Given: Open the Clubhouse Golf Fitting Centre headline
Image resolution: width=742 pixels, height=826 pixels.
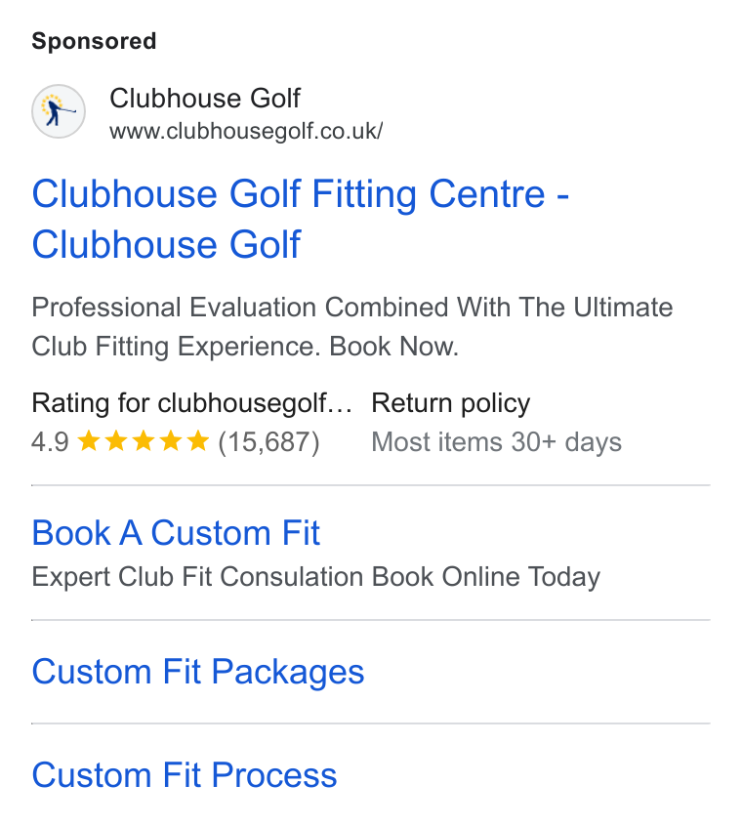Looking at the screenshot, I should coord(301,219).
